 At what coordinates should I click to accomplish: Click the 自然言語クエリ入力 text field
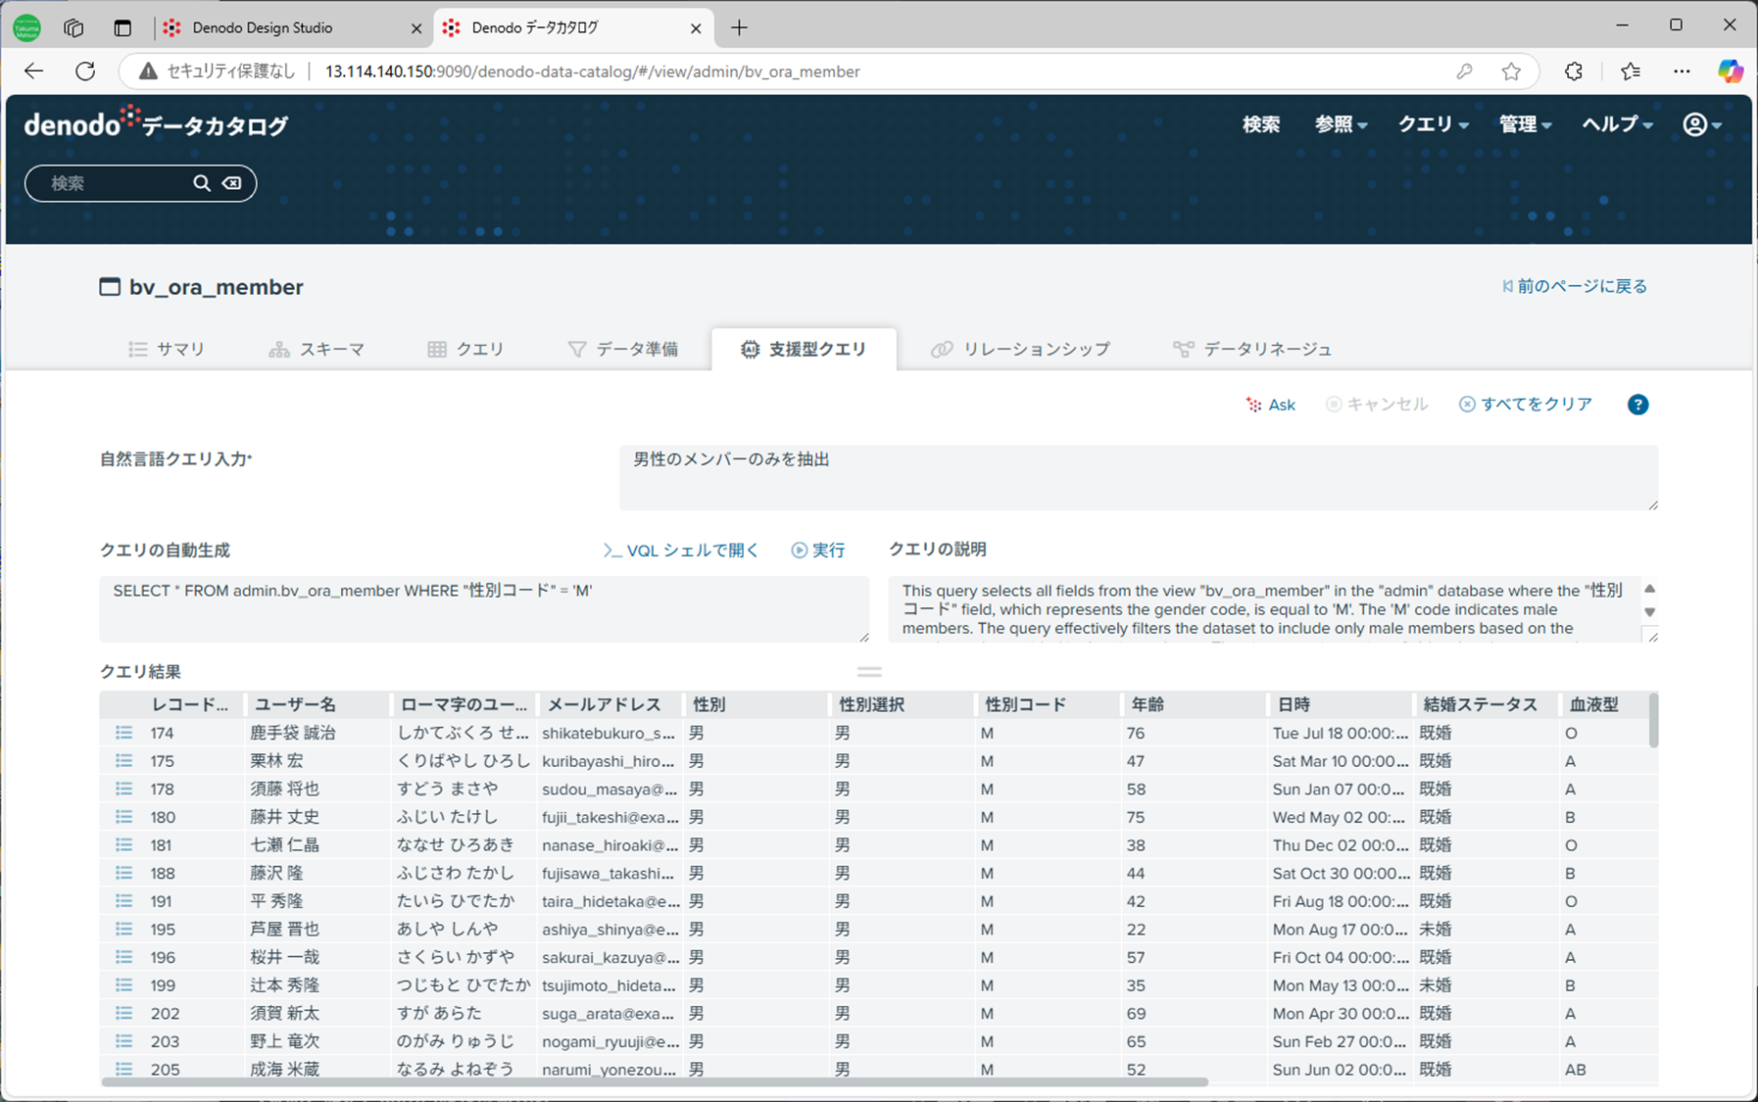(x=1137, y=478)
